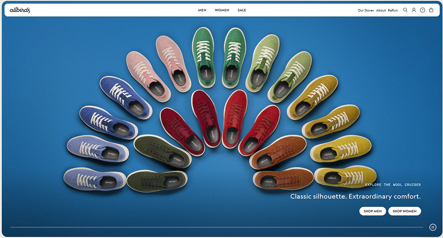The height and width of the screenshot is (238, 443).
Task: Click the slideshow progress bar
Action: (x=217, y=227)
